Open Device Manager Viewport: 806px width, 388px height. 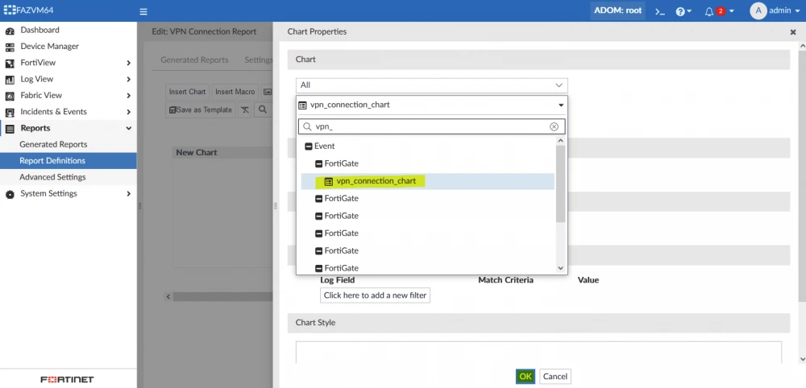(x=49, y=47)
